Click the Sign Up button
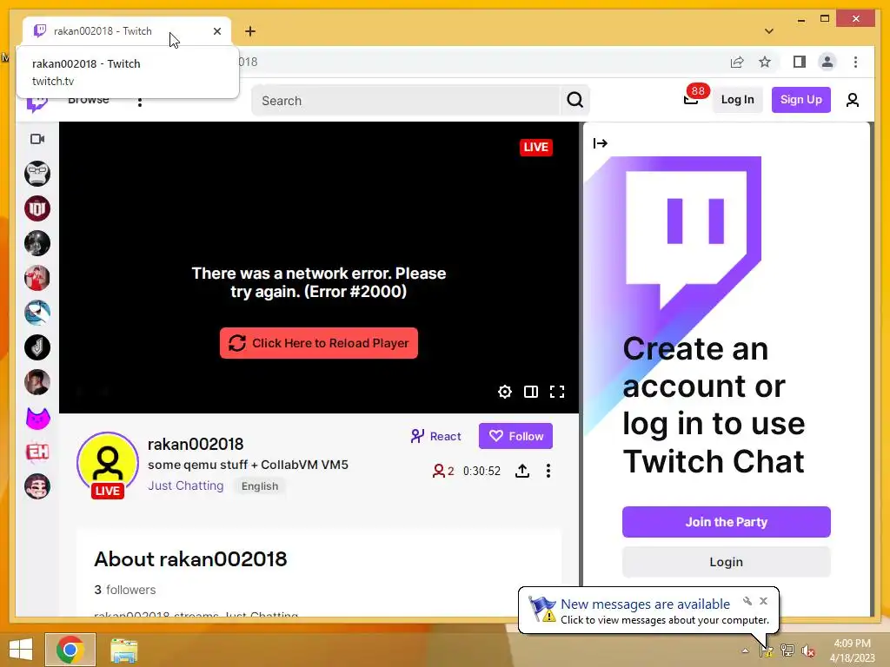The image size is (890, 667). coord(800,100)
